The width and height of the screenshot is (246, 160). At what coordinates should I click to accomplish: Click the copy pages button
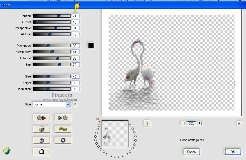point(42,152)
